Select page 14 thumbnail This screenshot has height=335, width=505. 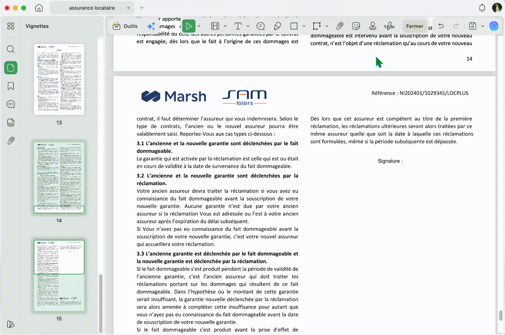[x=59, y=178]
